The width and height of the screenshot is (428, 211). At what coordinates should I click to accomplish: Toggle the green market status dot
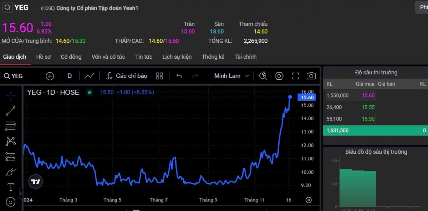[89, 93]
